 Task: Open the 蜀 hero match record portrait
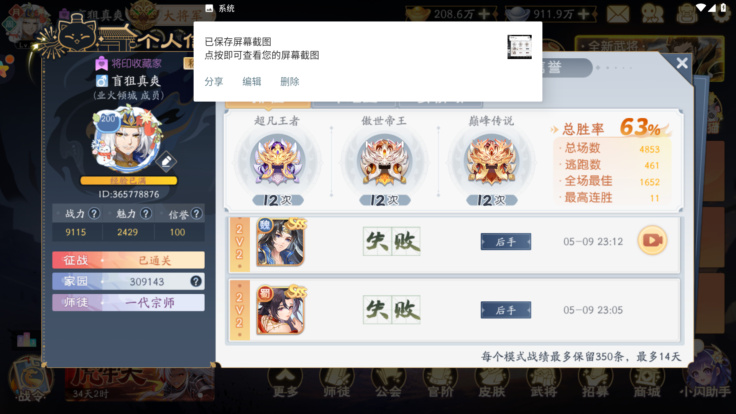coord(281,310)
